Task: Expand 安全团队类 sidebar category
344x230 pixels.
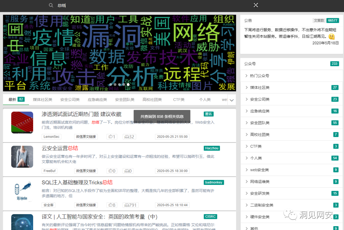Action: click(x=291, y=123)
